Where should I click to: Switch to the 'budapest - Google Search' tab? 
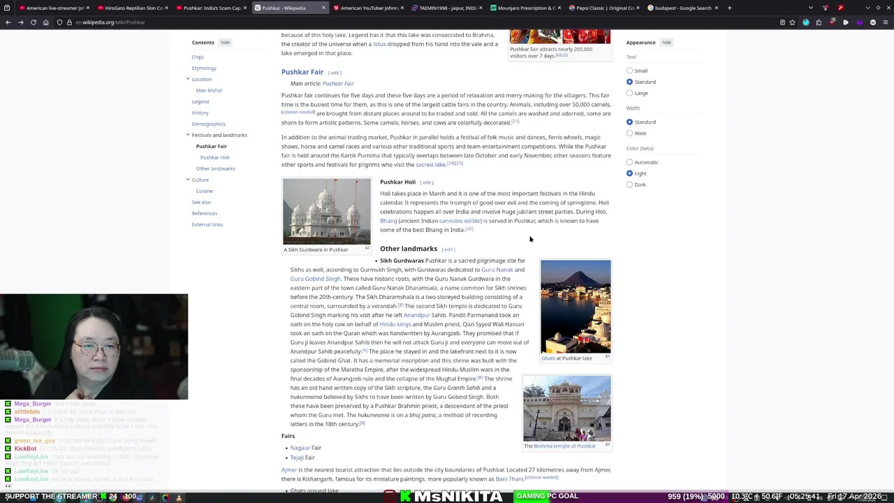click(683, 8)
